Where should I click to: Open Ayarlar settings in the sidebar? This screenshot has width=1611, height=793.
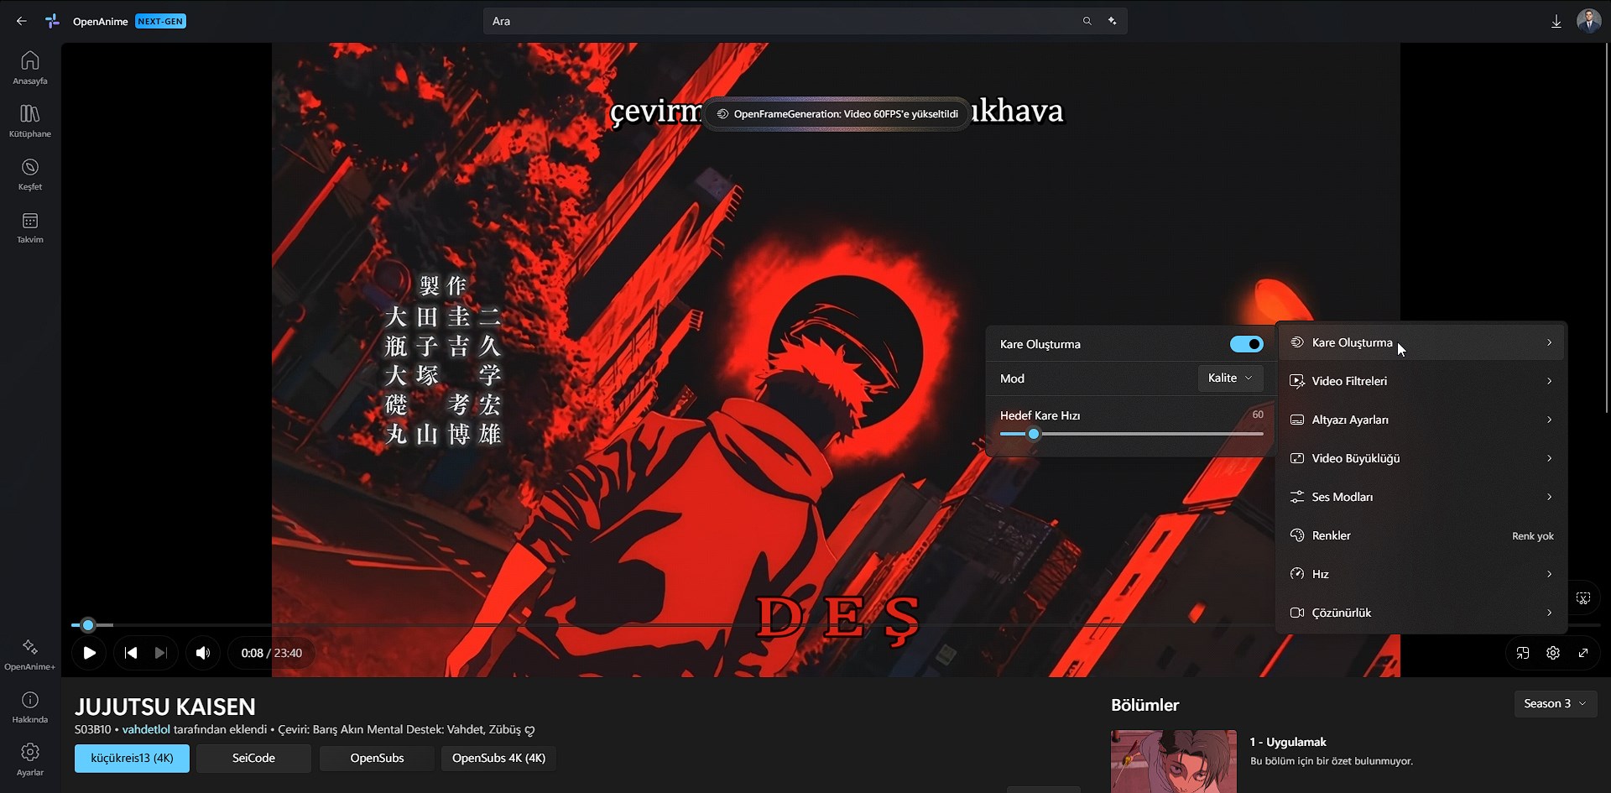pyautogui.click(x=30, y=760)
